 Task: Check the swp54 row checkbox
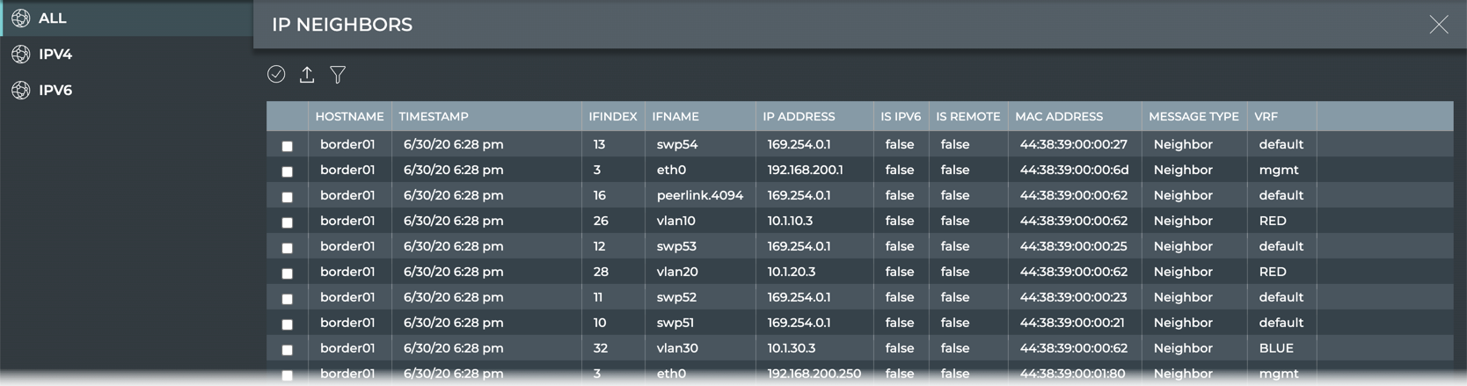(288, 146)
